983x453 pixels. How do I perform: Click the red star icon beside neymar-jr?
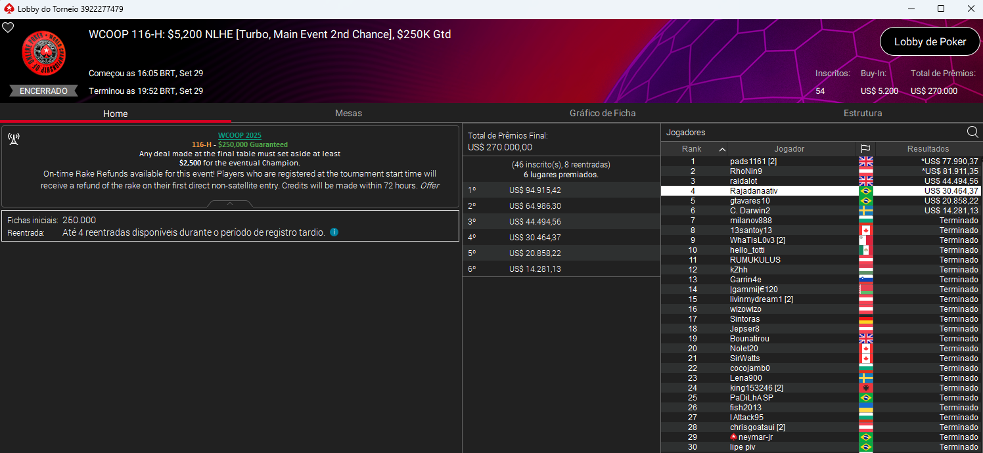pyautogui.click(x=733, y=437)
